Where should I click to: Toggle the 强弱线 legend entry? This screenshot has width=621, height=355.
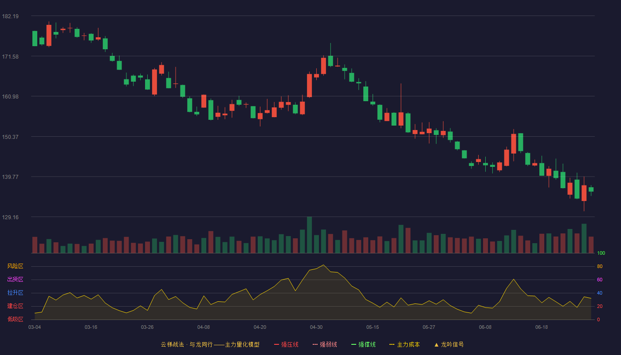point(325,344)
